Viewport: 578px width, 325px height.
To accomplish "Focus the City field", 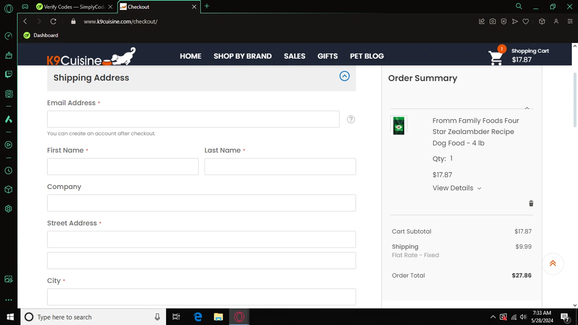I will tap(202, 297).
